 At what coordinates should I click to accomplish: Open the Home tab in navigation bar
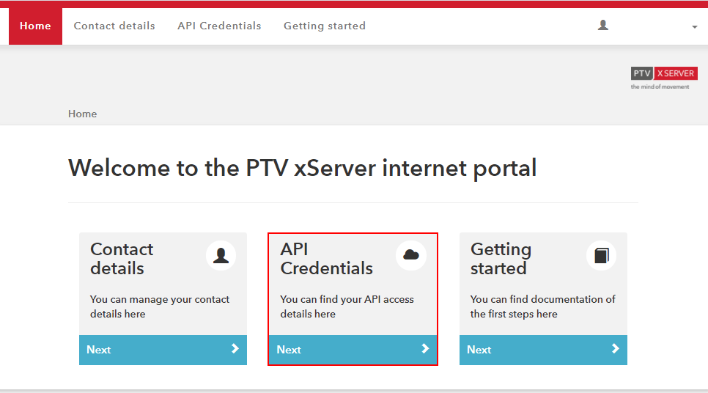point(35,26)
